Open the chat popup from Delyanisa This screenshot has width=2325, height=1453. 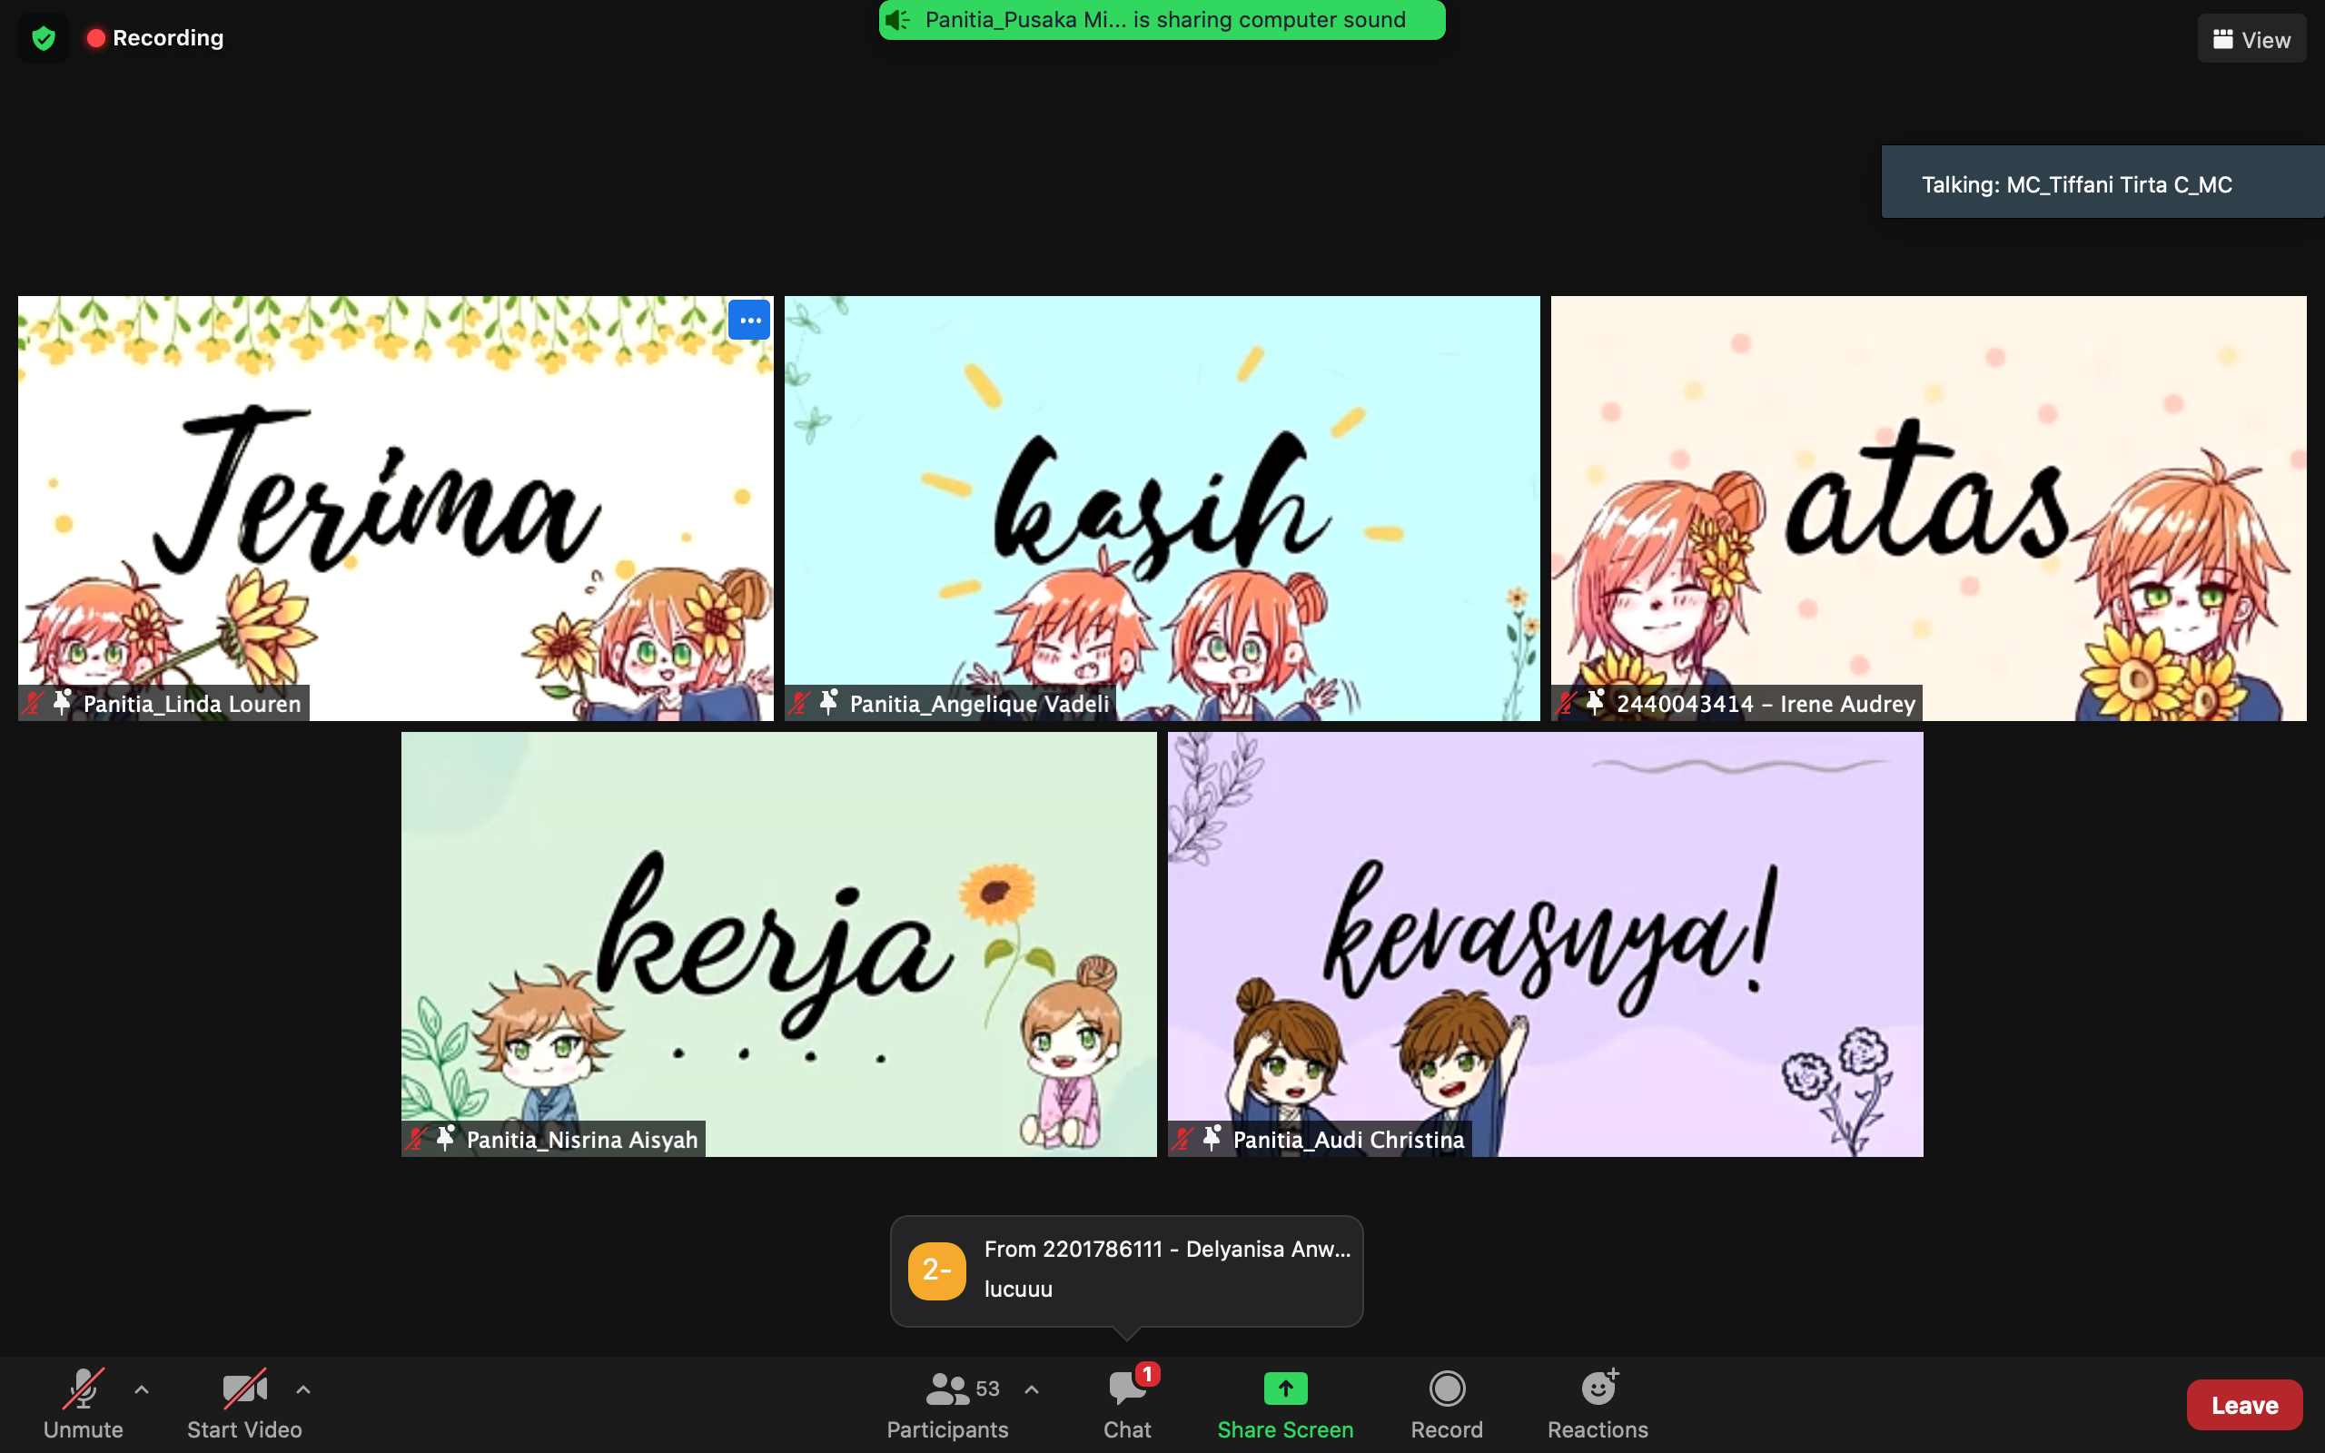(x=1126, y=1270)
